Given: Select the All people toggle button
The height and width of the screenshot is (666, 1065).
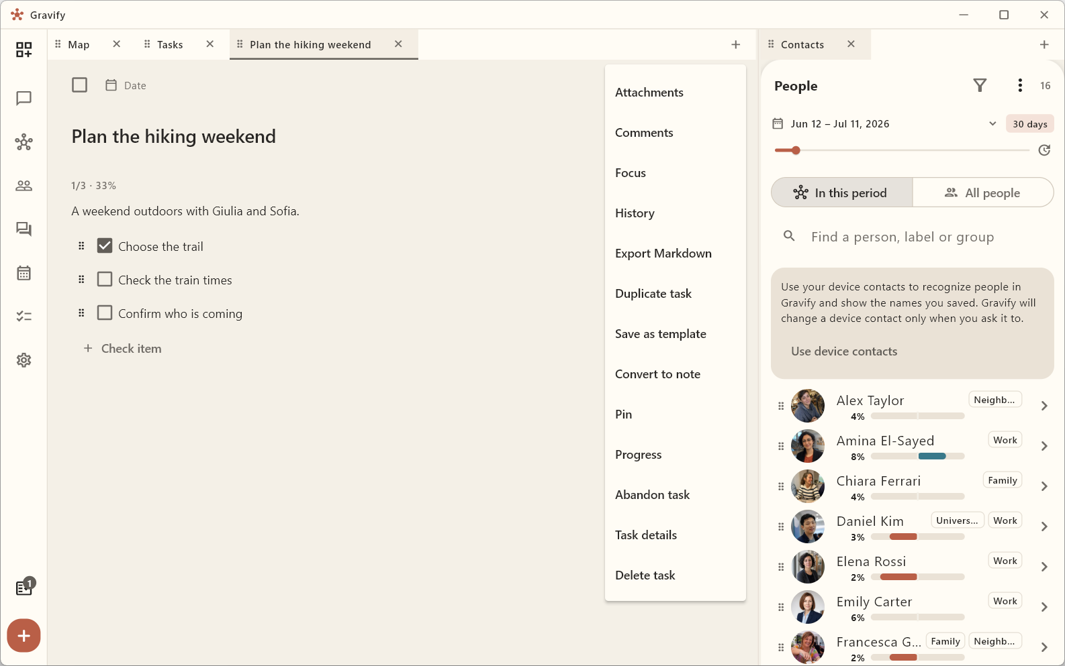Looking at the screenshot, I should pyautogui.click(x=983, y=193).
